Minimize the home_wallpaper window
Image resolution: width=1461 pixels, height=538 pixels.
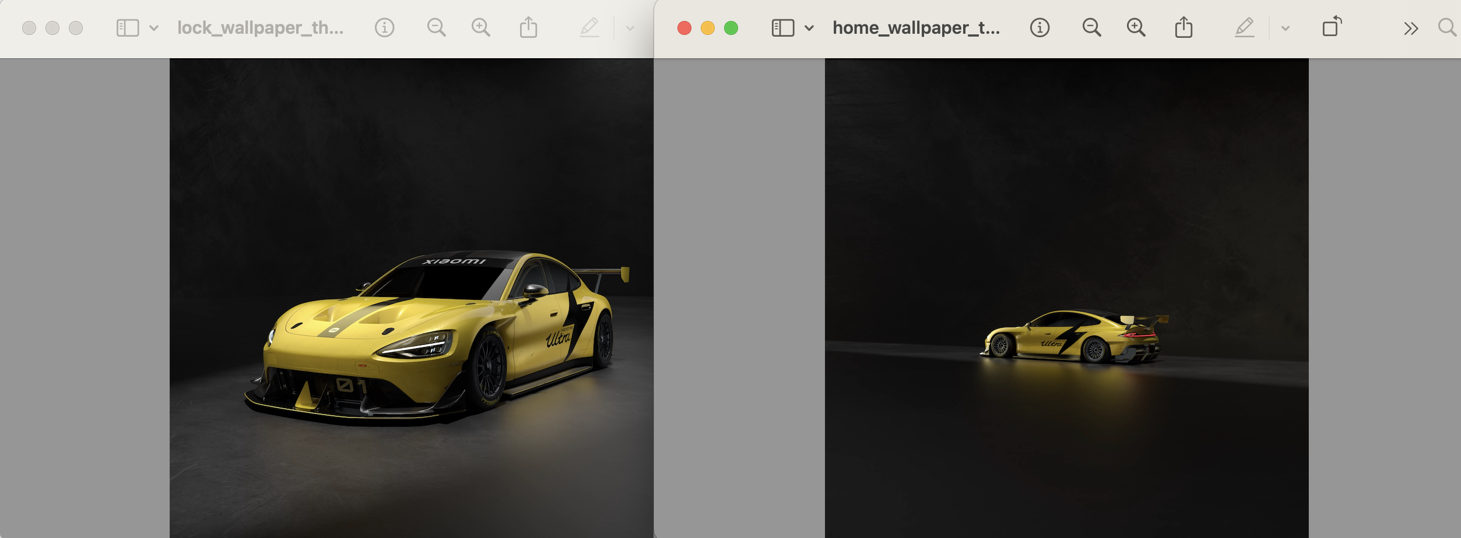[708, 28]
